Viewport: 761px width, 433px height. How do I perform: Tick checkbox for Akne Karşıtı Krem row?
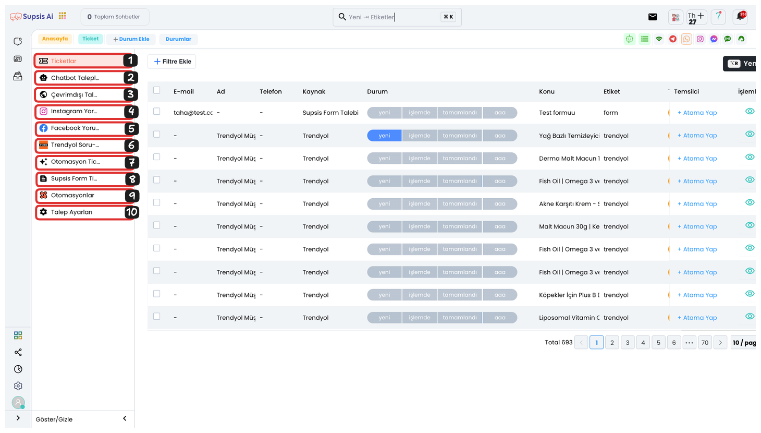(x=157, y=202)
